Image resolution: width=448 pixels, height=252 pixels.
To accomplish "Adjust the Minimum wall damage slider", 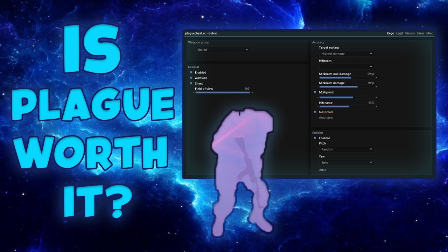I will click(346, 78).
